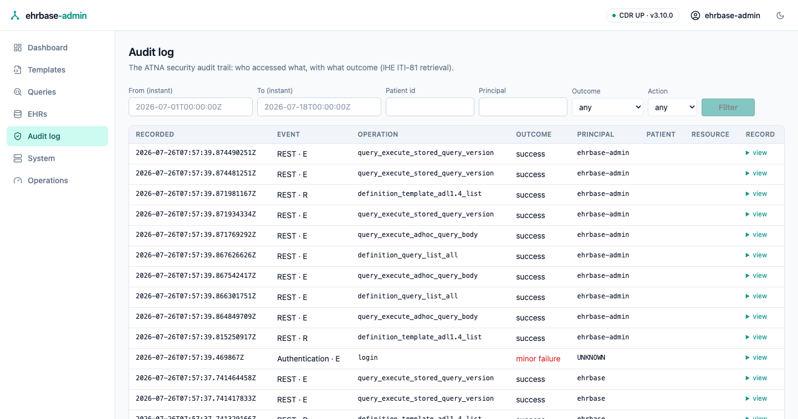This screenshot has height=419, width=798.
Task: Click the Patient id input
Action: coord(430,107)
